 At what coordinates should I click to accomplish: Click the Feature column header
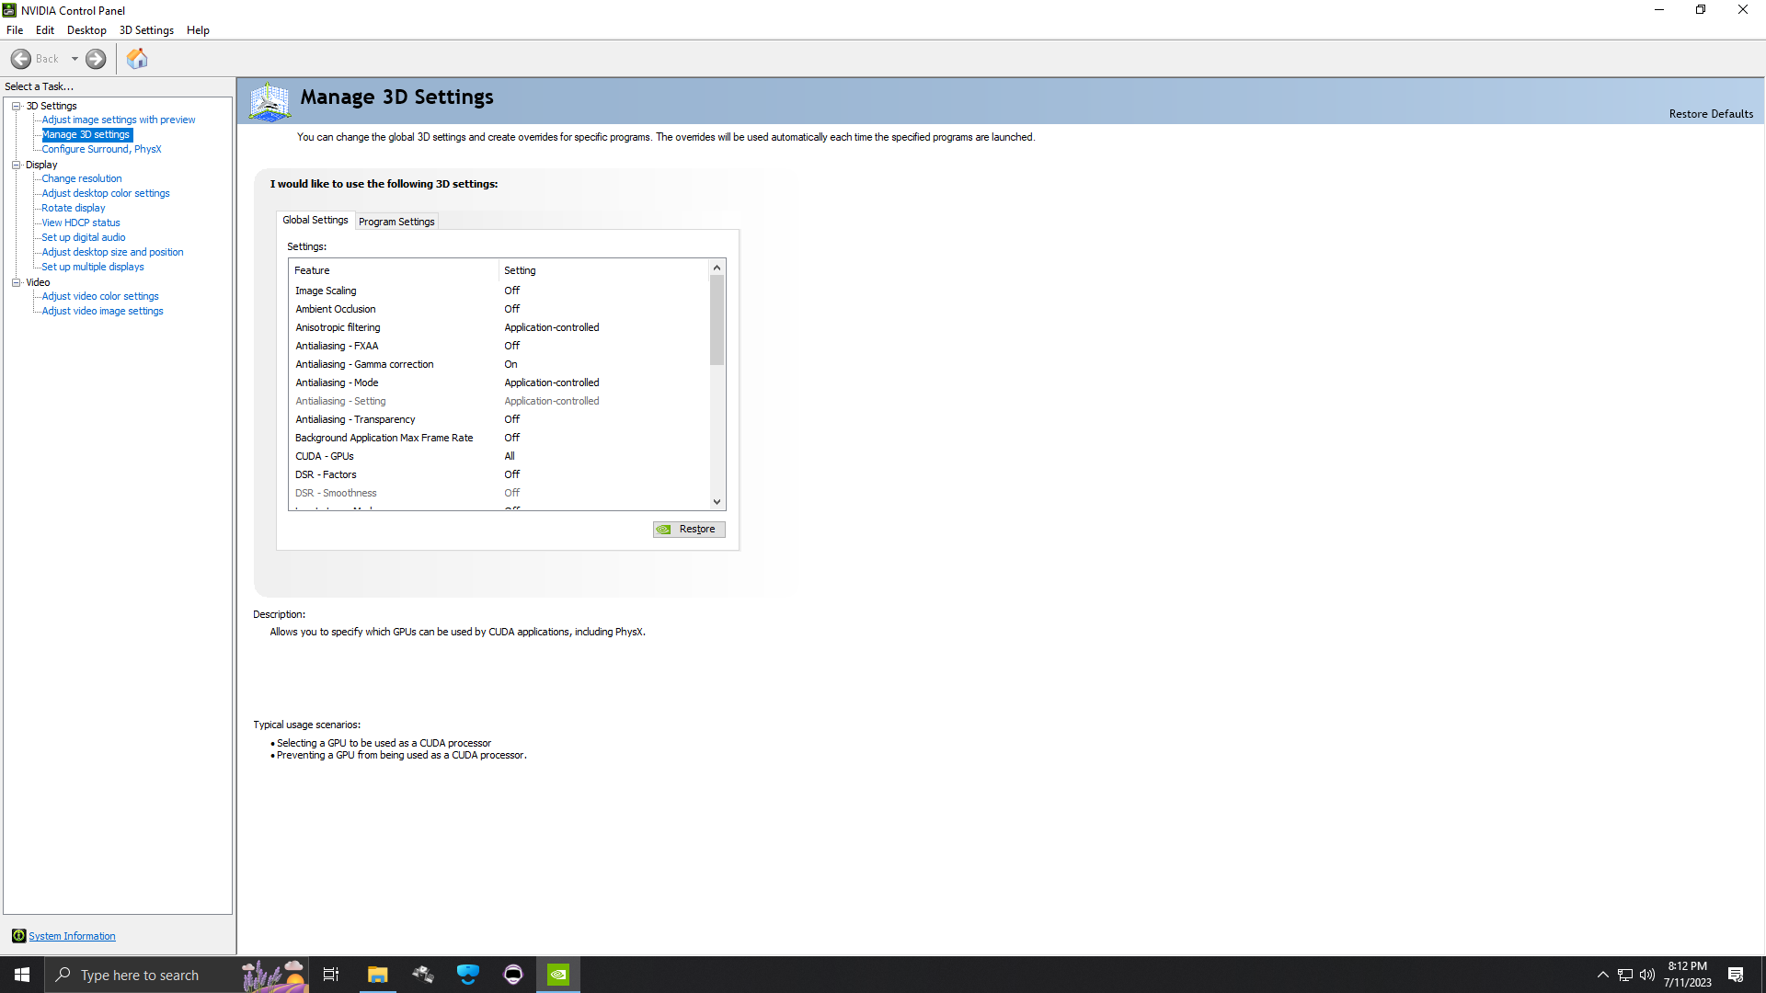[x=394, y=270]
